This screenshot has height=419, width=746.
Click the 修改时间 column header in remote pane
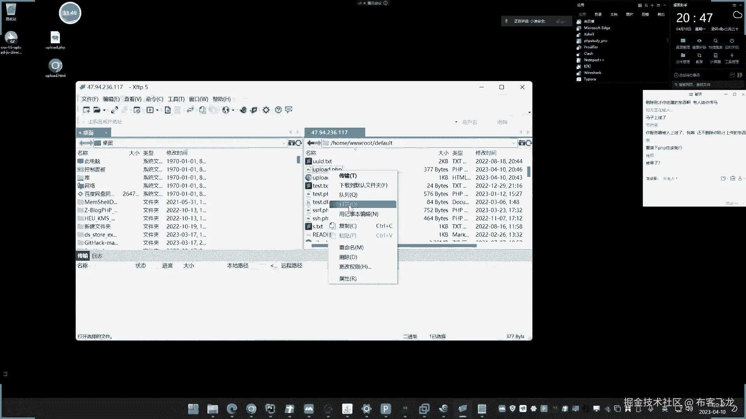pyautogui.click(x=486, y=153)
